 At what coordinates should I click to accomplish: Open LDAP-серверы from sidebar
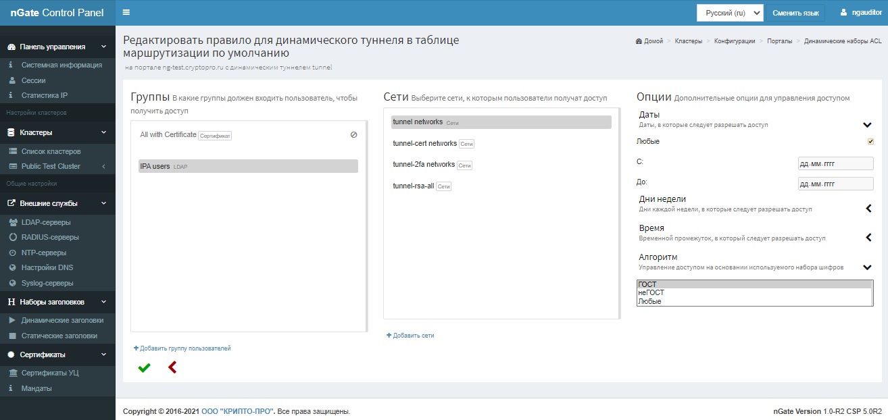(x=45, y=222)
